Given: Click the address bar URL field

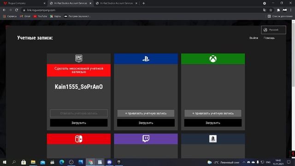Looking at the screenshot, I should click(x=141, y=10).
